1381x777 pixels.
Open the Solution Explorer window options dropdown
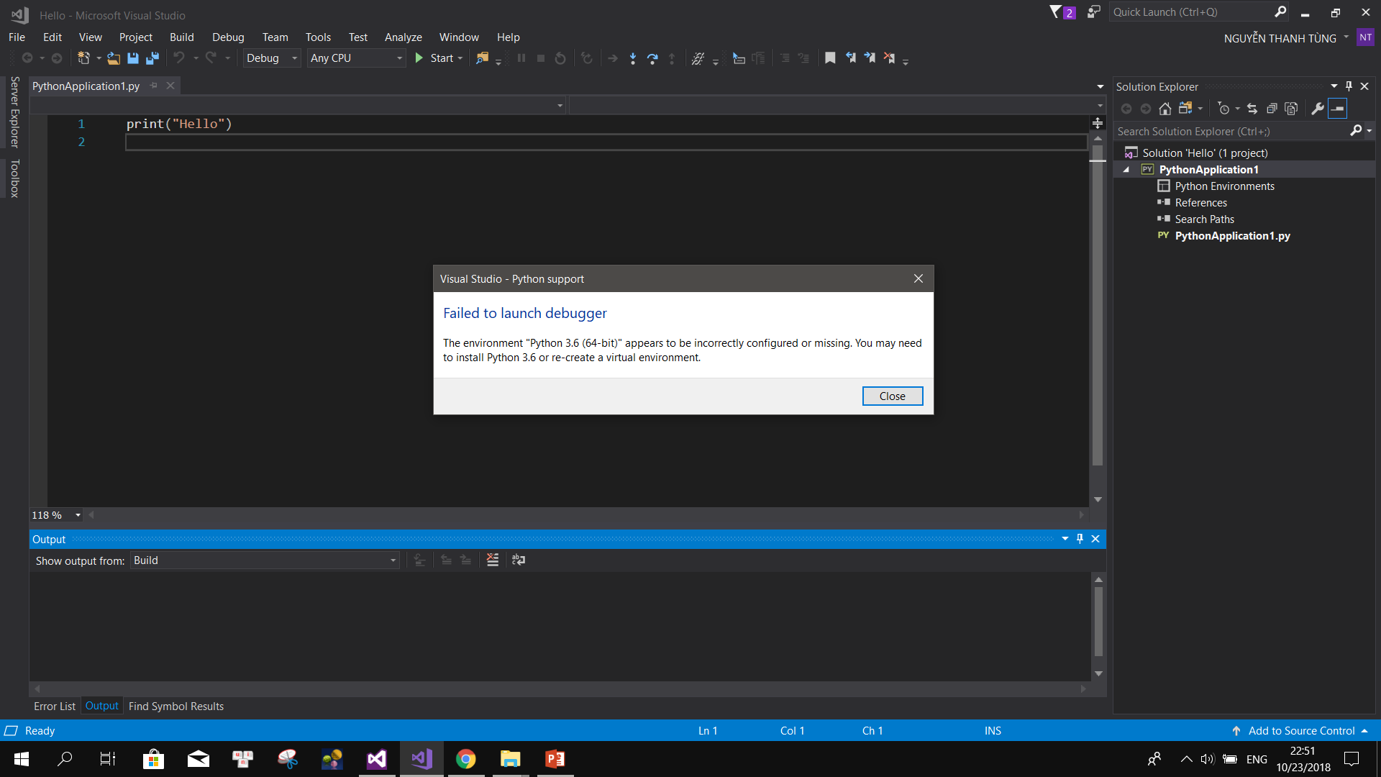pos(1334,86)
